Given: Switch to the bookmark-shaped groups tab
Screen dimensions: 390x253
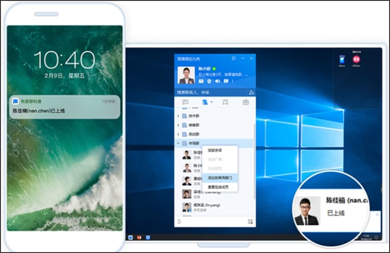Looking at the screenshot, I should (x=225, y=102).
